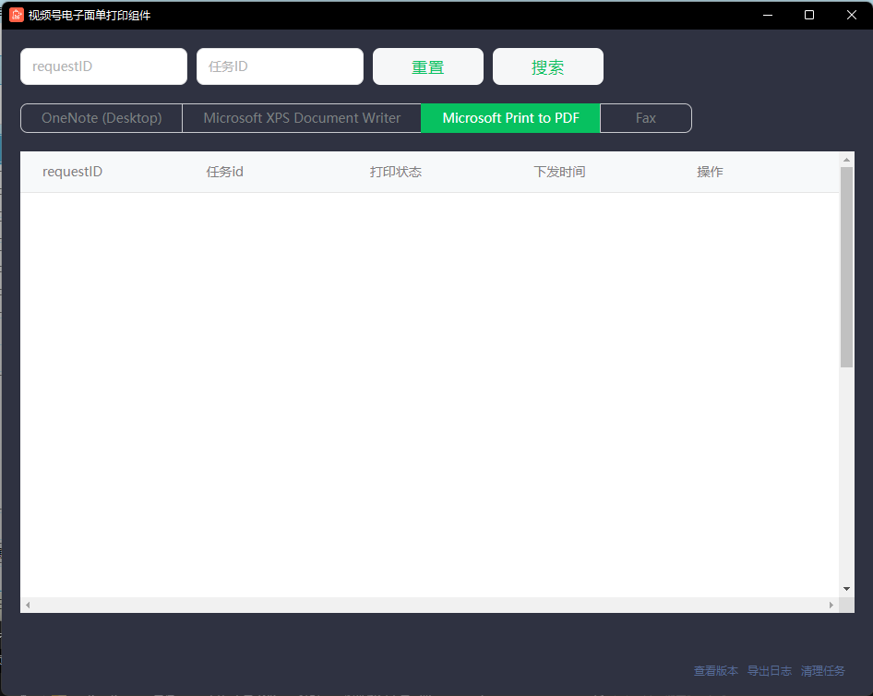Select the OneNote (Desktop) printer tab
Screen dimensions: 873x696
click(x=102, y=118)
